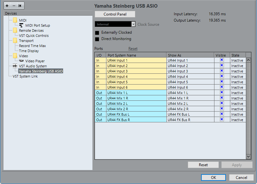
Task: Toggle the Externally Clocked checkbox
Action: tap(97, 33)
